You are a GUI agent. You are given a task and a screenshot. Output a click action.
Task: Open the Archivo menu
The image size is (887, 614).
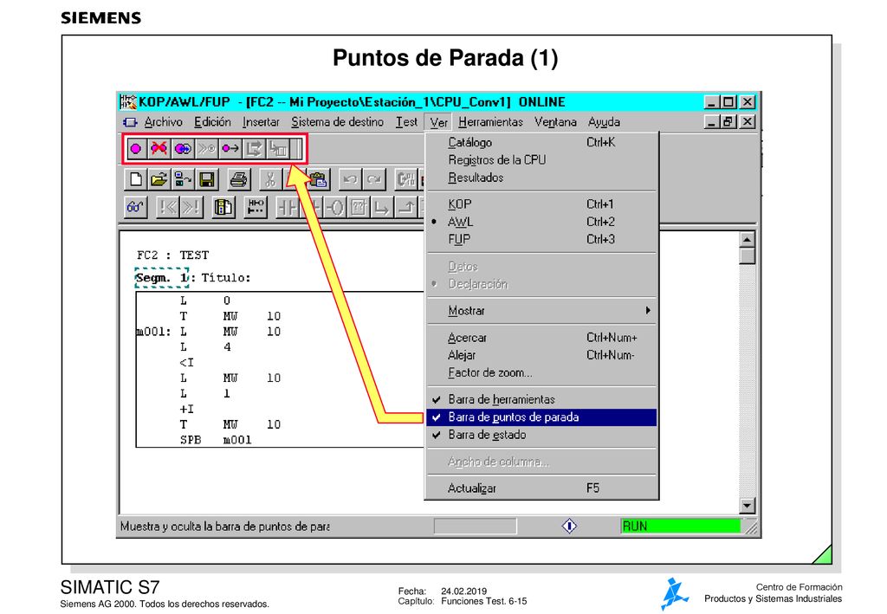coord(163,122)
